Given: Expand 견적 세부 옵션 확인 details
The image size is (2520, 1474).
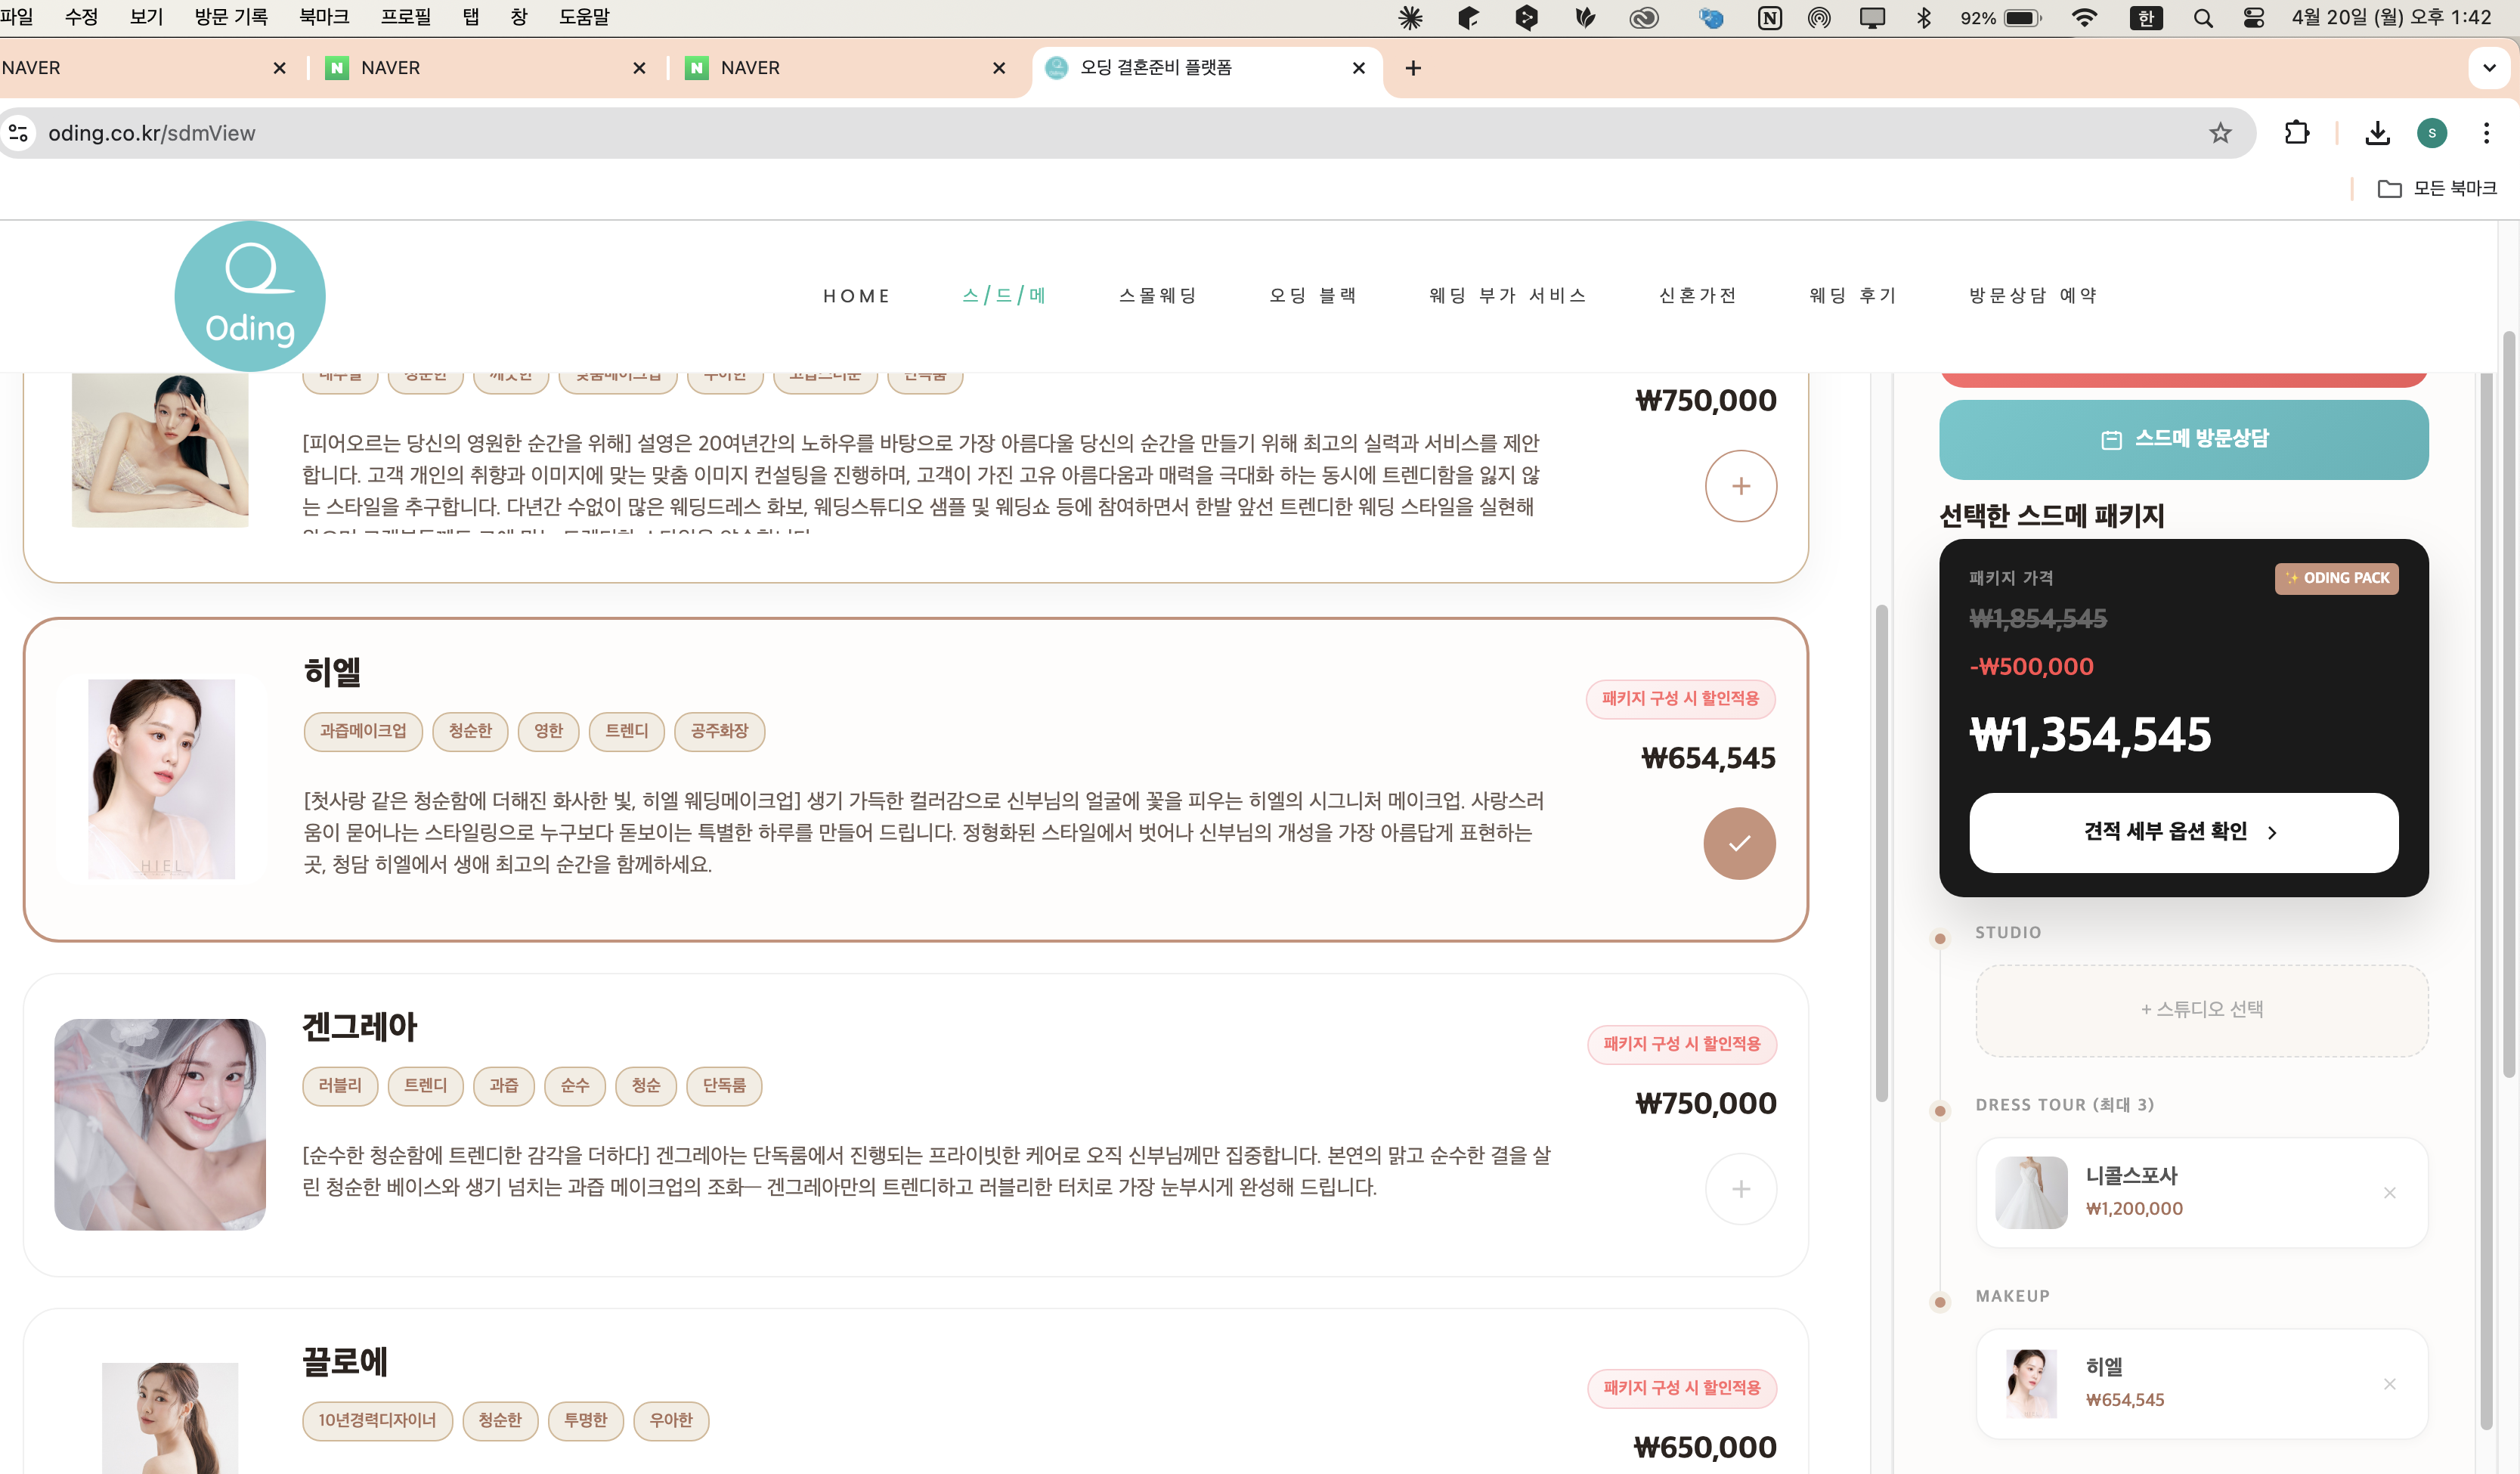Looking at the screenshot, I should point(2182,832).
